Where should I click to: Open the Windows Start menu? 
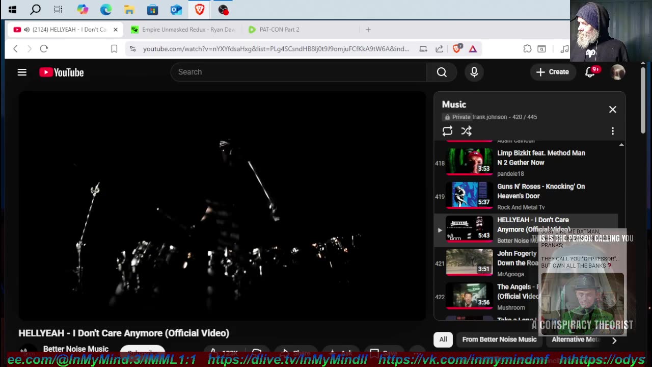coord(12,9)
